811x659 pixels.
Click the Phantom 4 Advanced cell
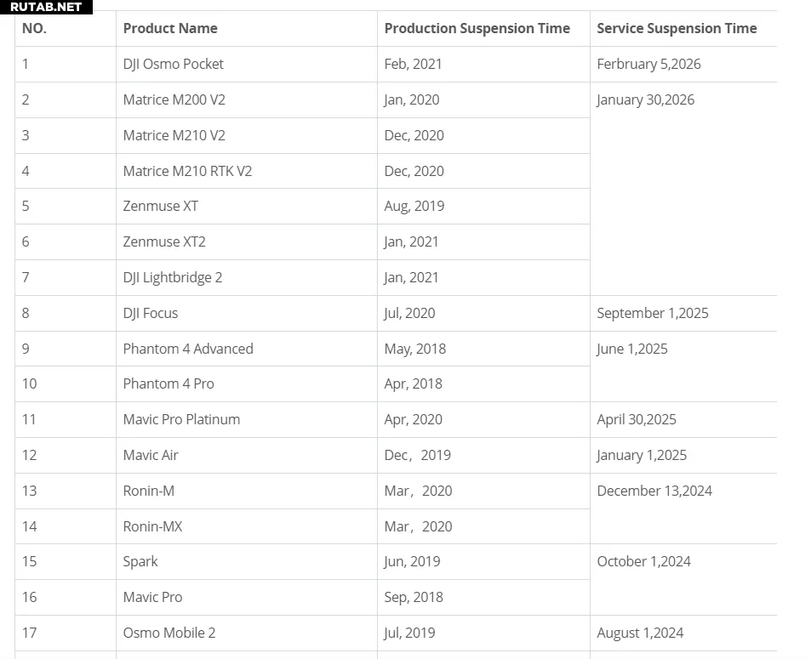[188, 349]
